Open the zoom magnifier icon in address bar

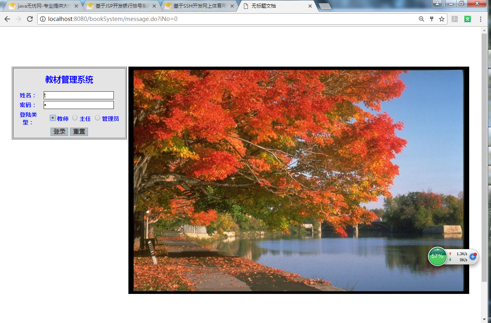(x=422, y=19)
